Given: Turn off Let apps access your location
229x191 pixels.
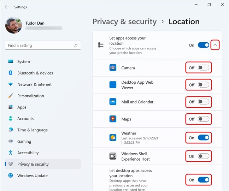Looking at the screenshot, I should click(x=204, y=45).
